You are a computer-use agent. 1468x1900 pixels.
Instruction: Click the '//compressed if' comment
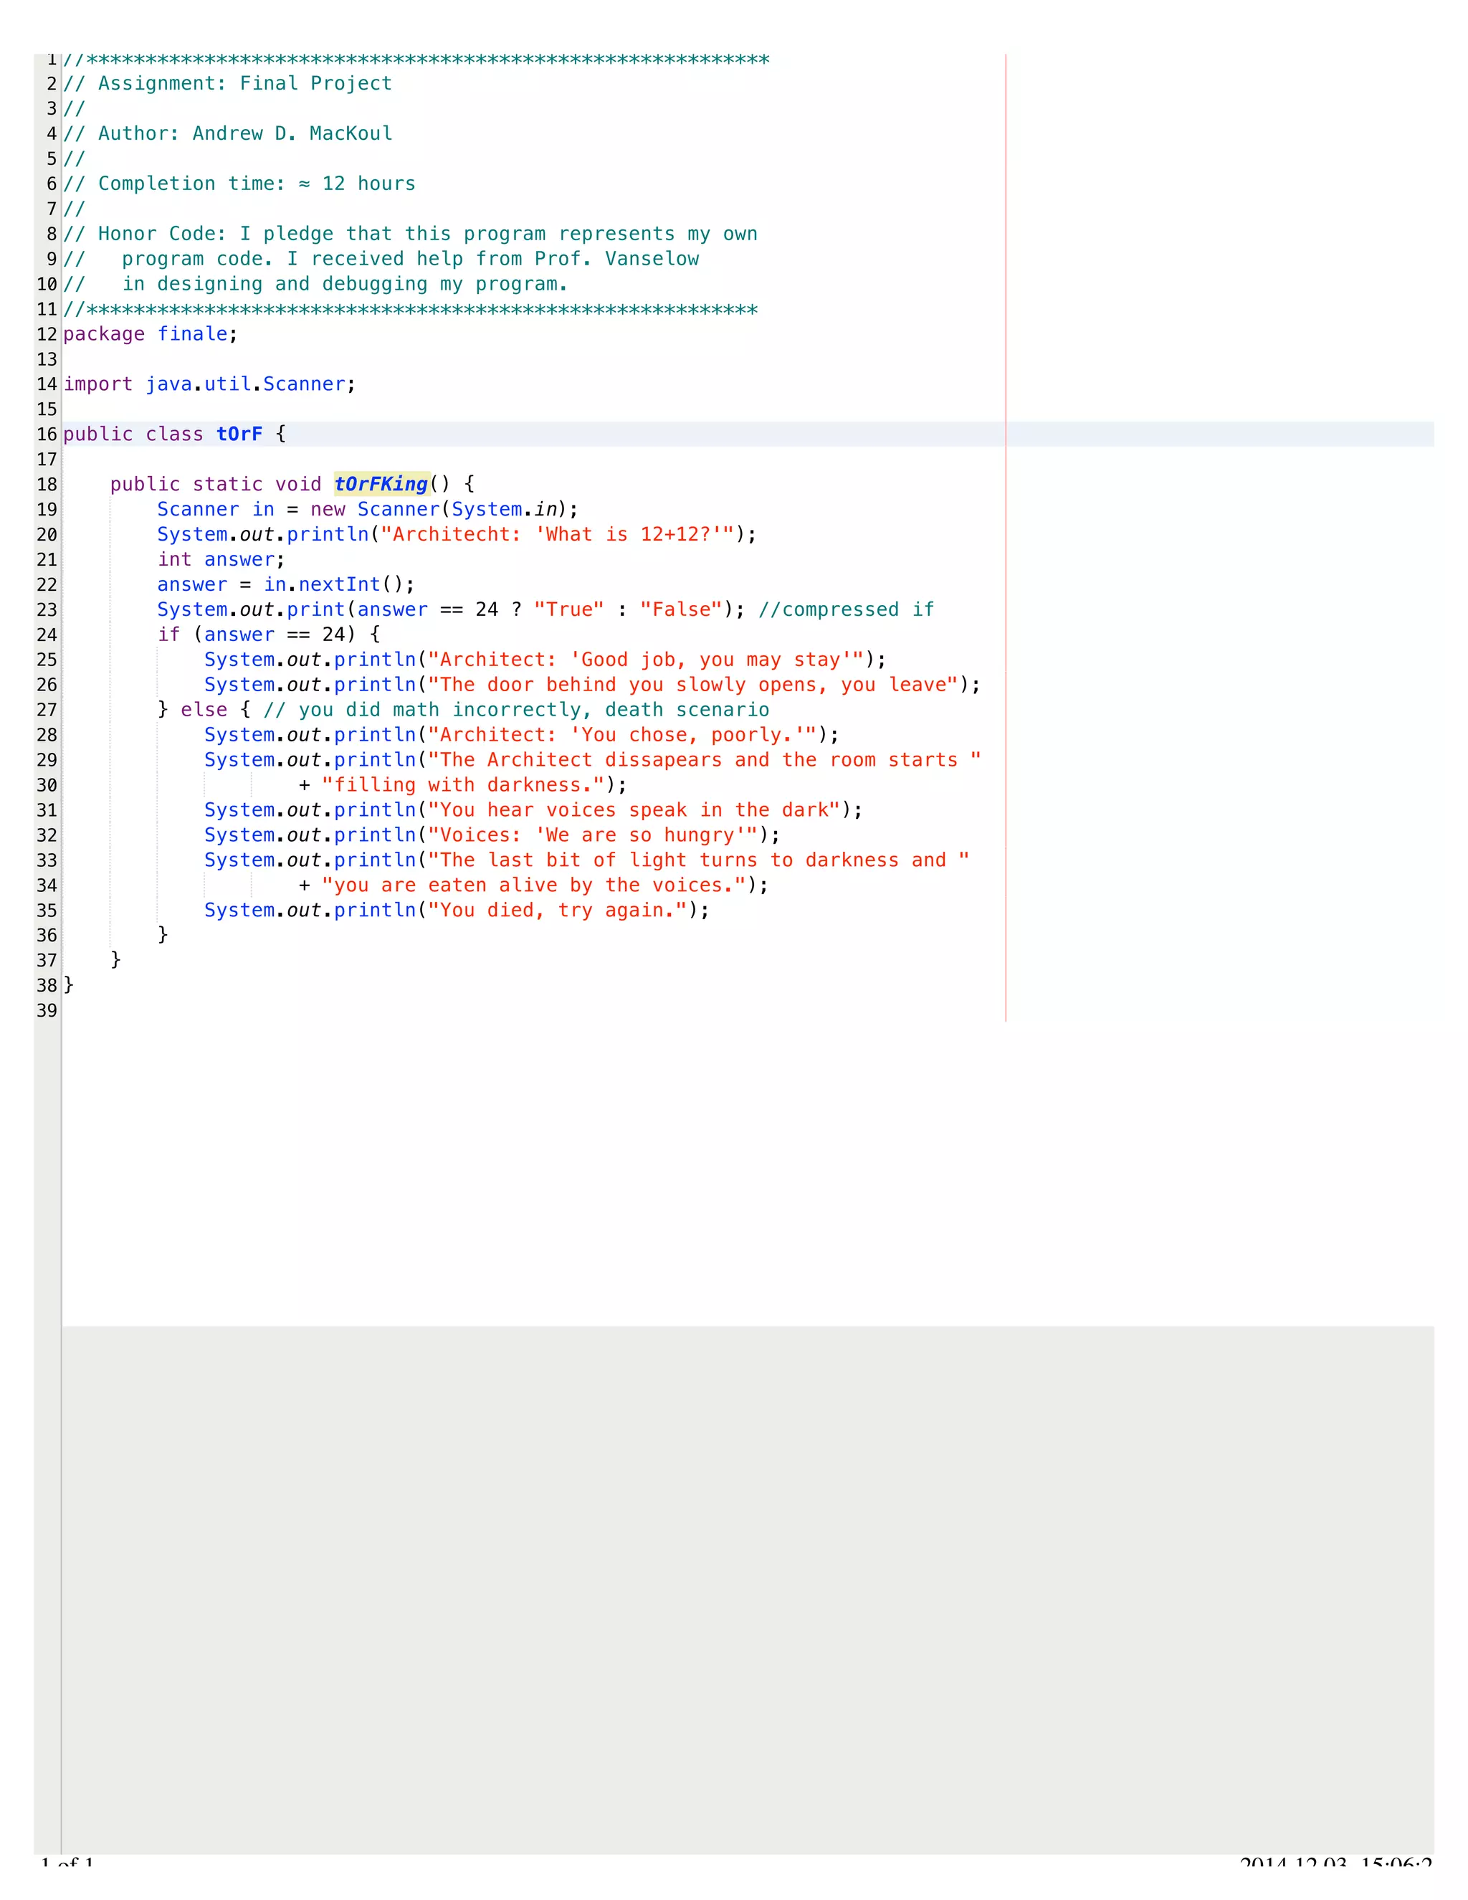click(x=847, y=610)
